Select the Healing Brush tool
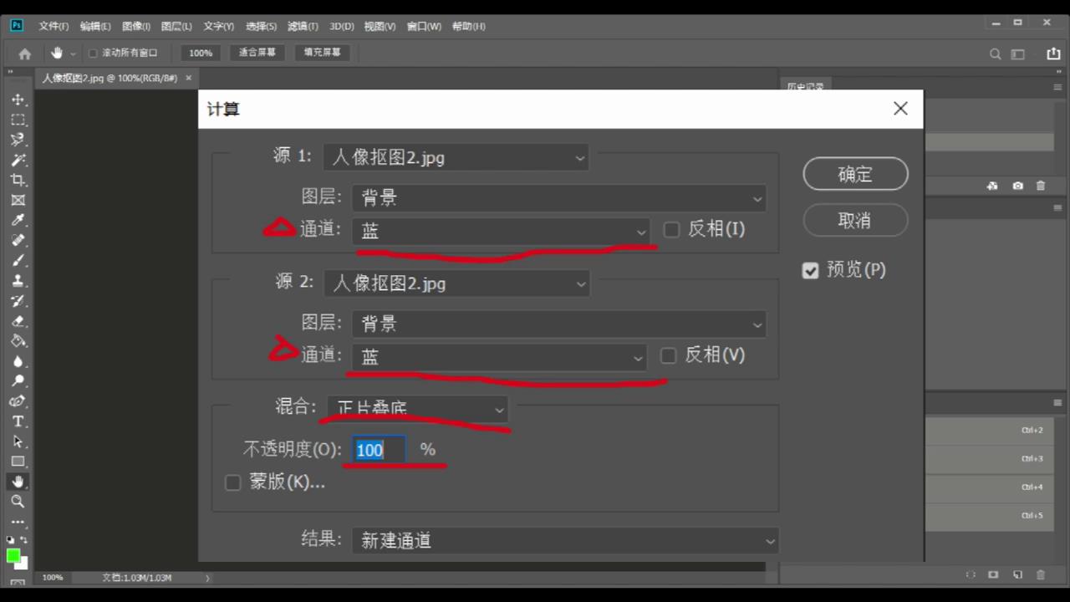Screen dimensions: 1070x602 [x=18, y=240]
